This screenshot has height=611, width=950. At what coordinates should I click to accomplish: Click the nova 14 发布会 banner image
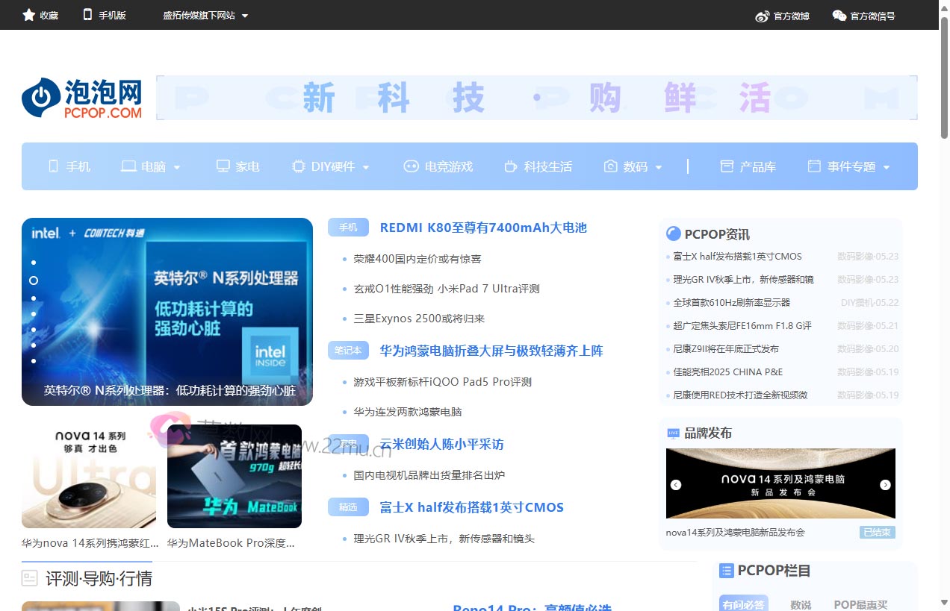780,483
